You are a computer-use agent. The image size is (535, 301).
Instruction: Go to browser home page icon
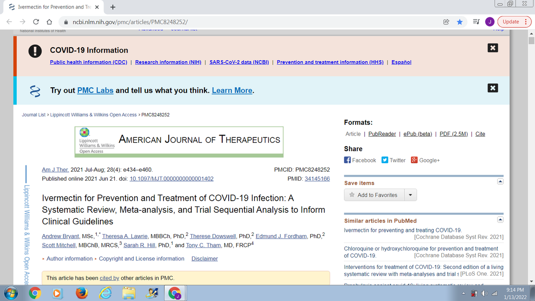[x=50, y=21]
